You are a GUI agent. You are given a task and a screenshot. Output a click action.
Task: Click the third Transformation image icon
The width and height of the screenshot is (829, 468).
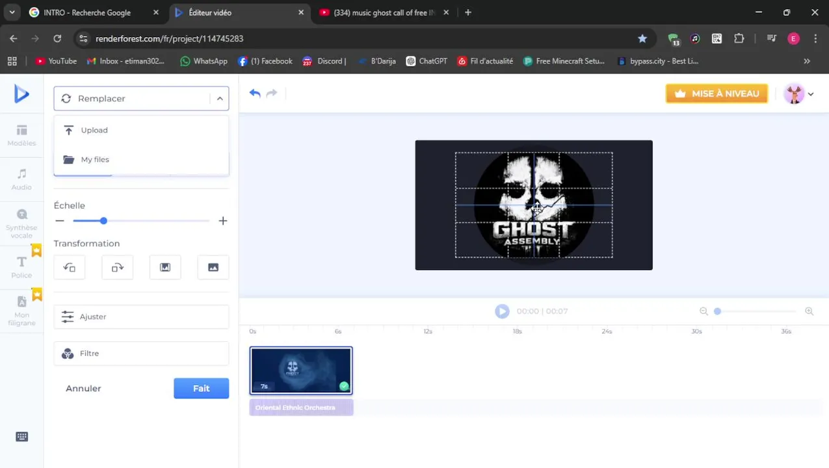click(x=165, y=267)
